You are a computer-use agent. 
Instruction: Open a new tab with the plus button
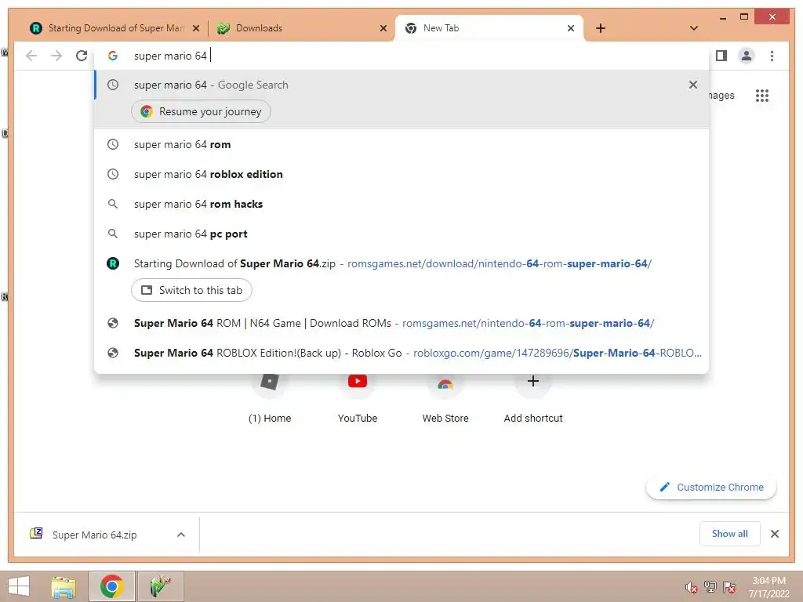(601, 28)
